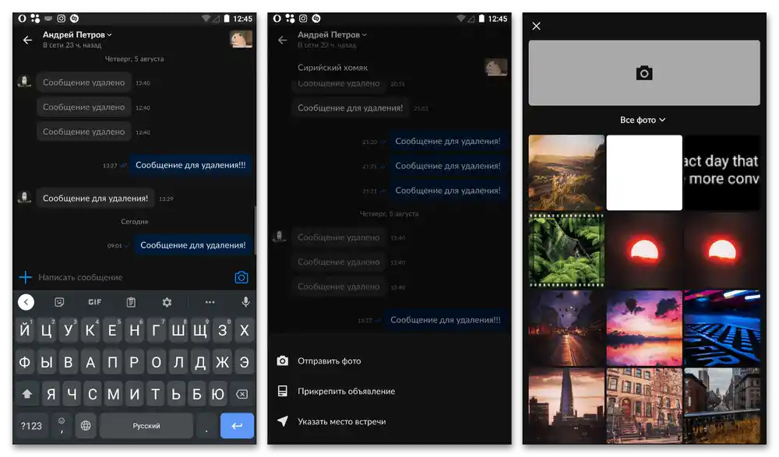Tap the Й key on keyboard
Screen dimensions: 779x457
[x=24, y=330]
